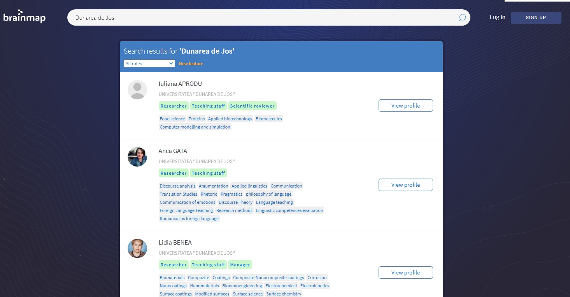Image resolution: width=570 pixels, height=297 pixels.
Task: Select the Applied linguistics tag
Action: [x=249, y=186]
